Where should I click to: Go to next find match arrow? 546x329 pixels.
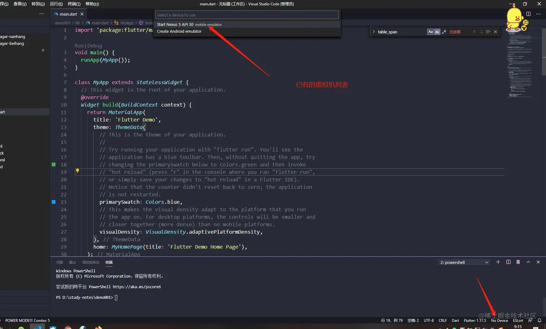click(x=481, y=32)
